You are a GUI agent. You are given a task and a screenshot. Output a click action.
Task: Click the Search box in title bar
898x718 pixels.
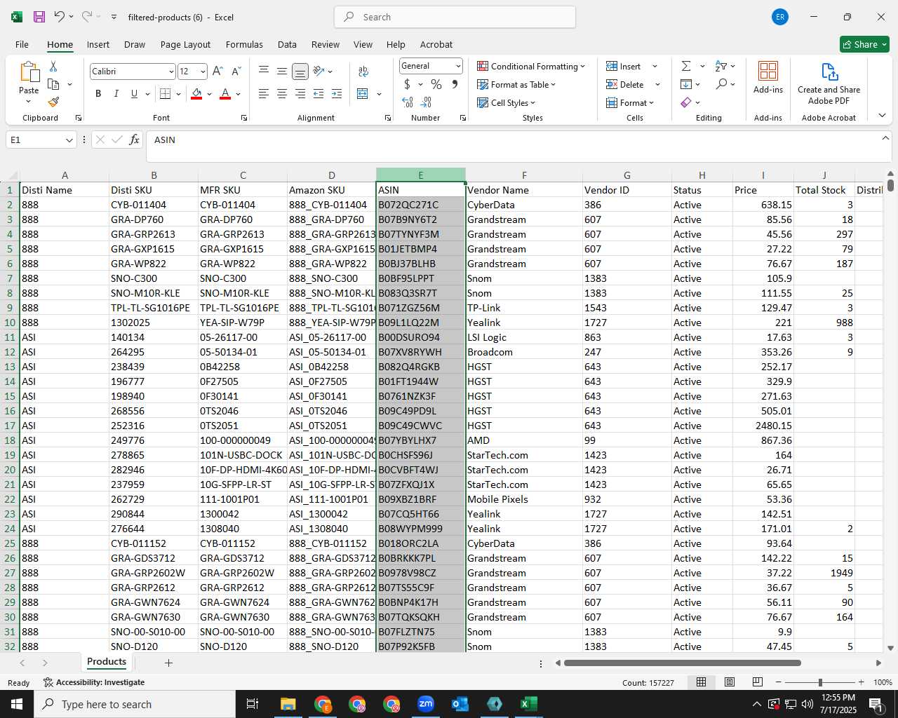point(455,17)
